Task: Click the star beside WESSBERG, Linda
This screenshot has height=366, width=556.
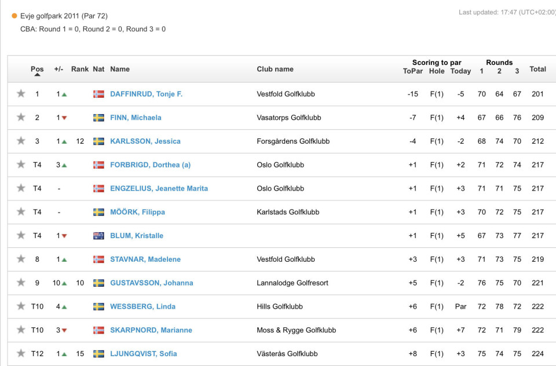Action: [21, 306]
